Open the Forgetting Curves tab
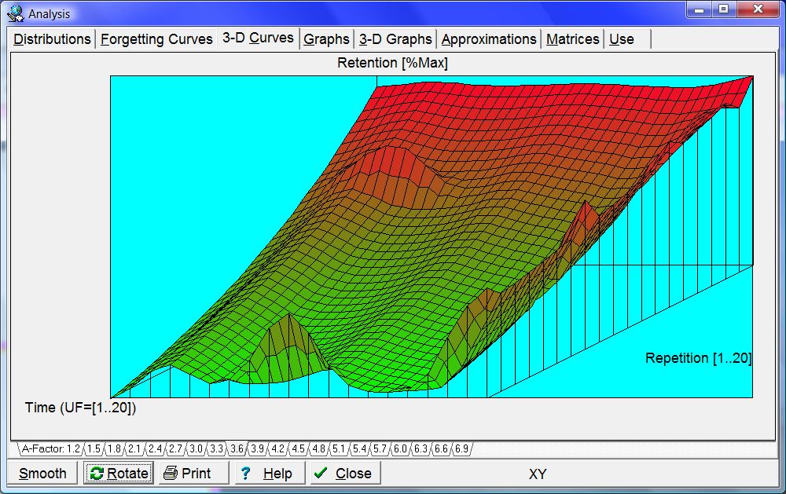The height and width of the screenshot is (494, 786). coord(156,39)
